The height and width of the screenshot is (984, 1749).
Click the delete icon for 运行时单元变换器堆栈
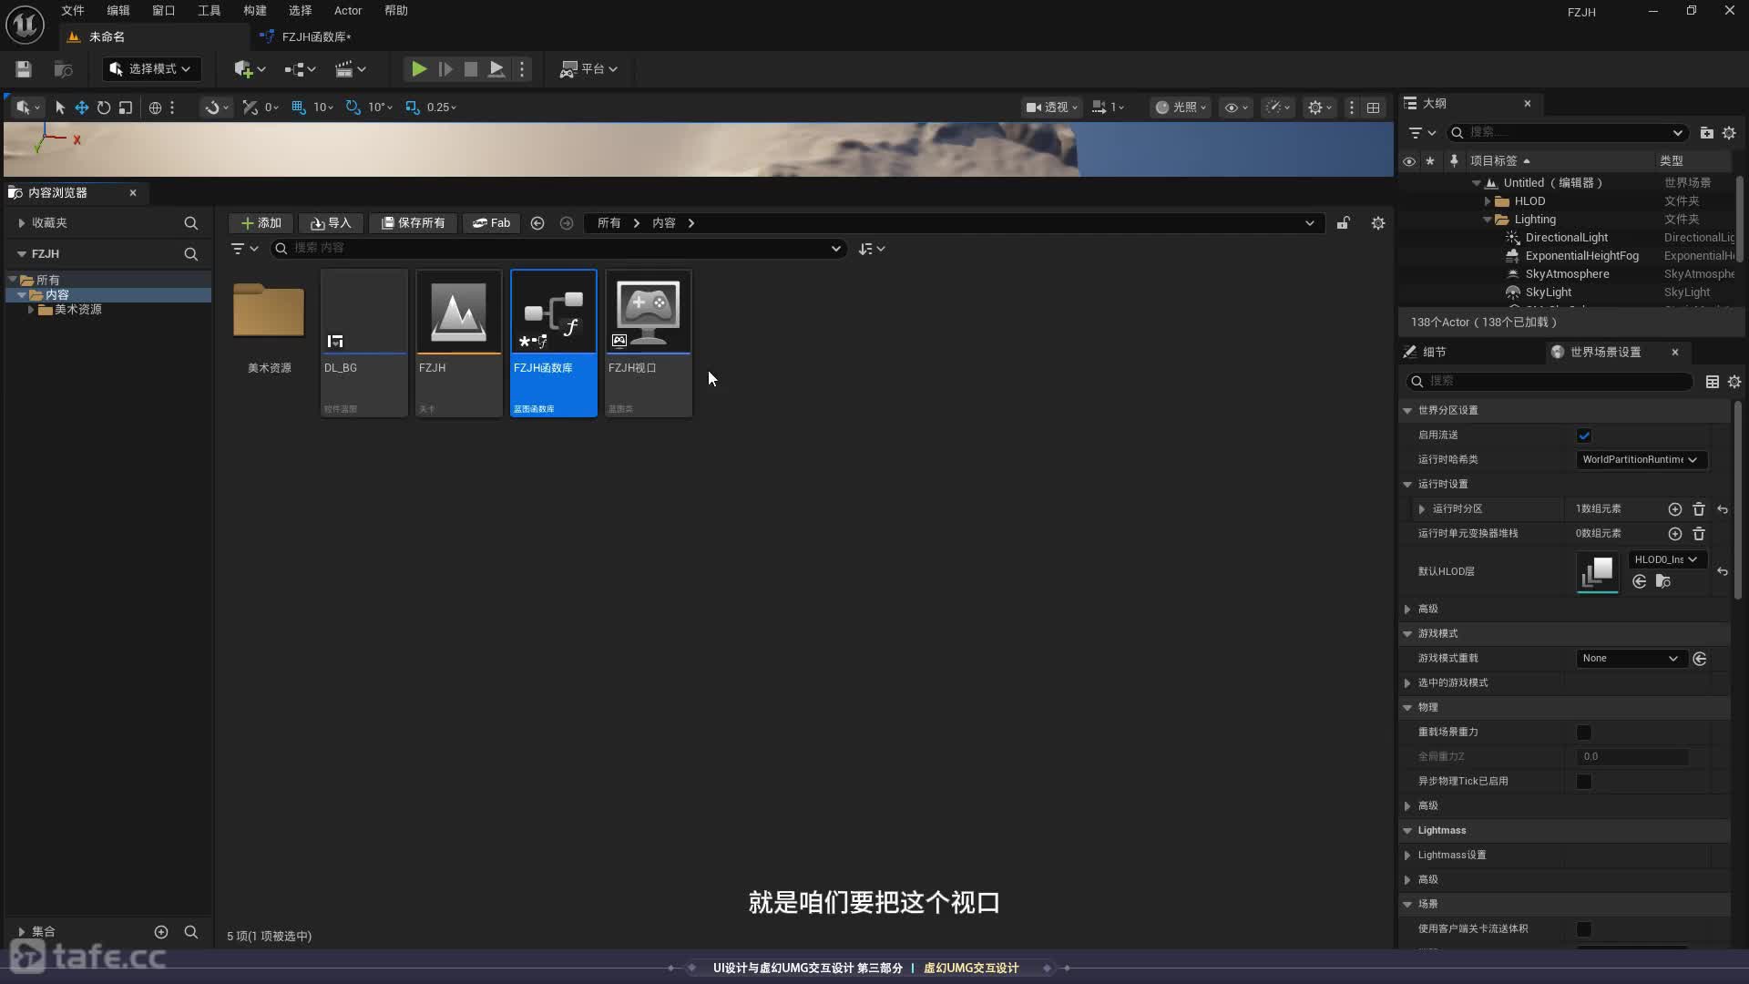(x=1698, y=534)
